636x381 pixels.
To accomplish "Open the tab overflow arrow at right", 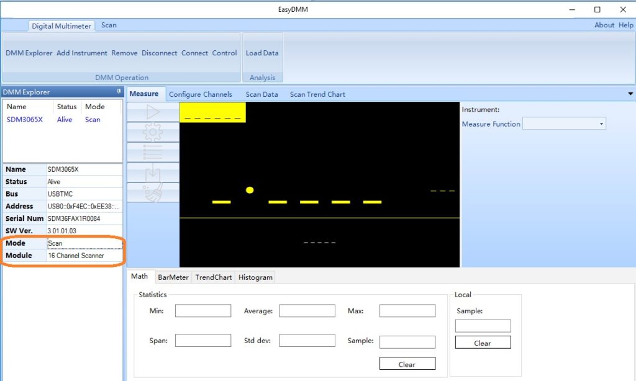I will (630, 94).
